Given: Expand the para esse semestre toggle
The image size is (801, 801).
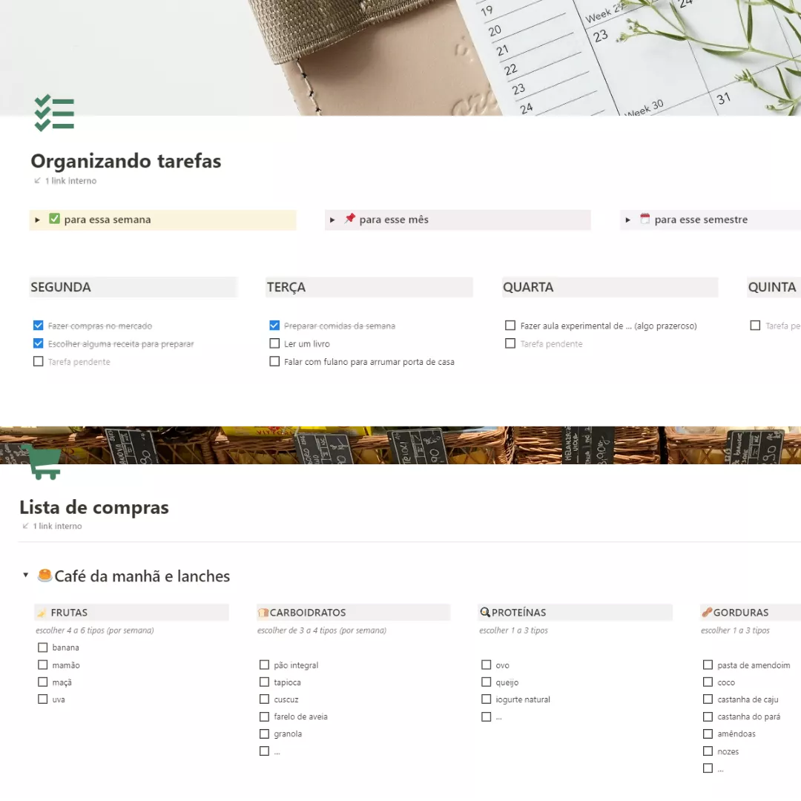Looking at the screenshot, I should tap(628, 220).
